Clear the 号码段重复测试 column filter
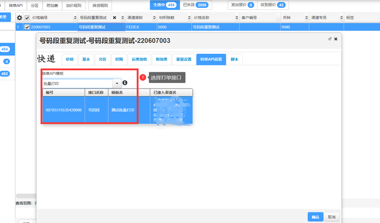Image resolution: width=380 pixels, height=223 pixels. point(114,18)
